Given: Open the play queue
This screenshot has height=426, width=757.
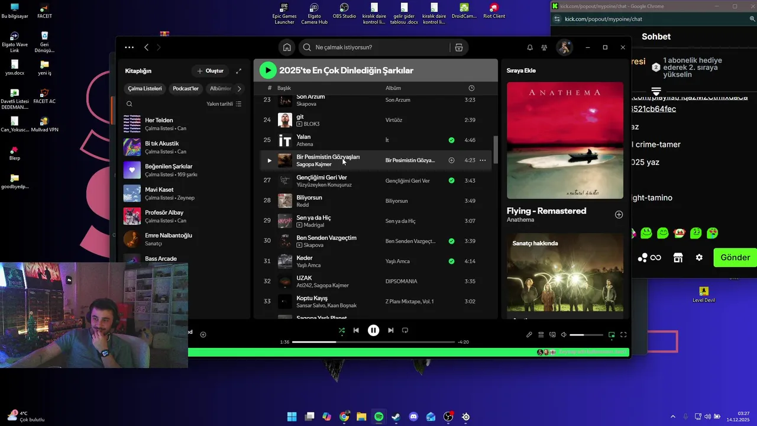Looking at the screenshot, I should point(541,335).
